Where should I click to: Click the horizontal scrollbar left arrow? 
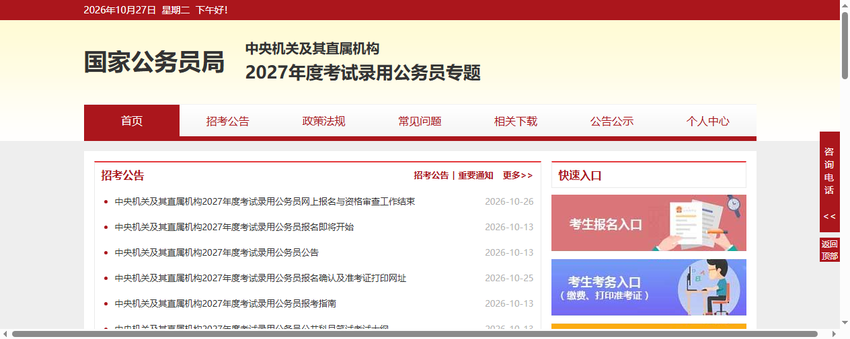5,334
